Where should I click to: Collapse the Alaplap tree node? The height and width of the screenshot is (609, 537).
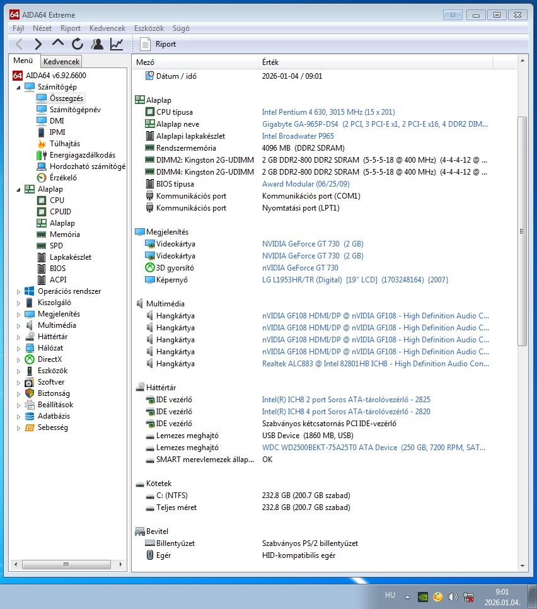coord(18,190)
